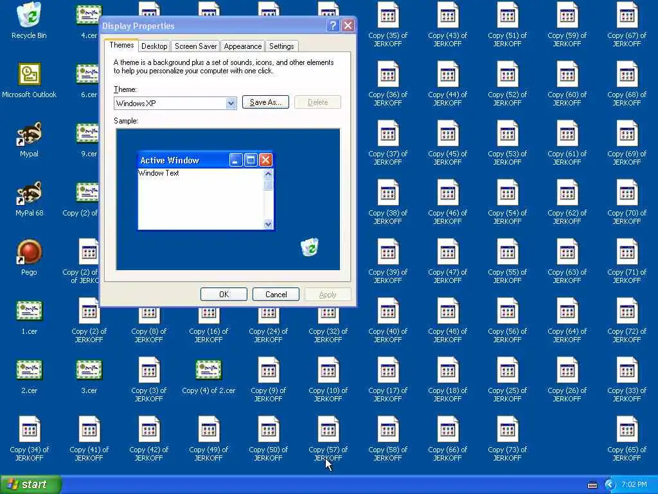The width and height of the screenshot is (658, 494).
Task: Select the Mypal raccoon shortcut
Action: pyautogui.click(x=29, y=134)
